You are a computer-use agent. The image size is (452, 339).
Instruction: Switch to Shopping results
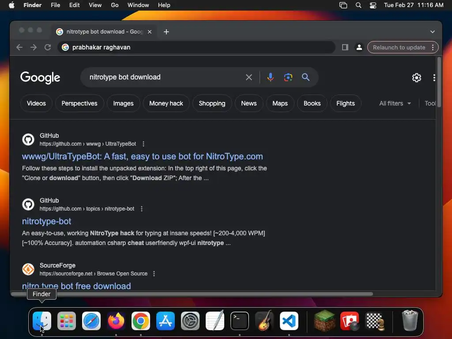tap(212, 103)
